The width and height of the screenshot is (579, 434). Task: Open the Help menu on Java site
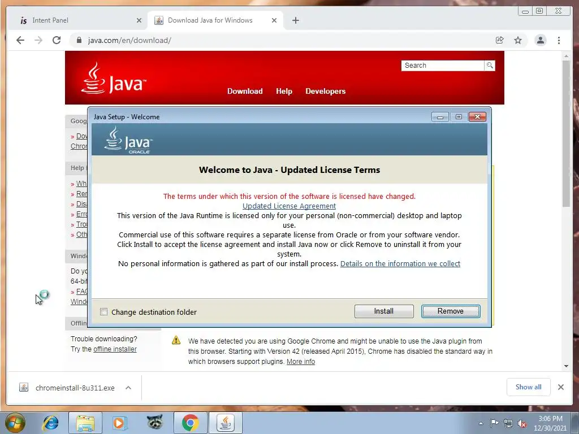[x=284, y=91]
